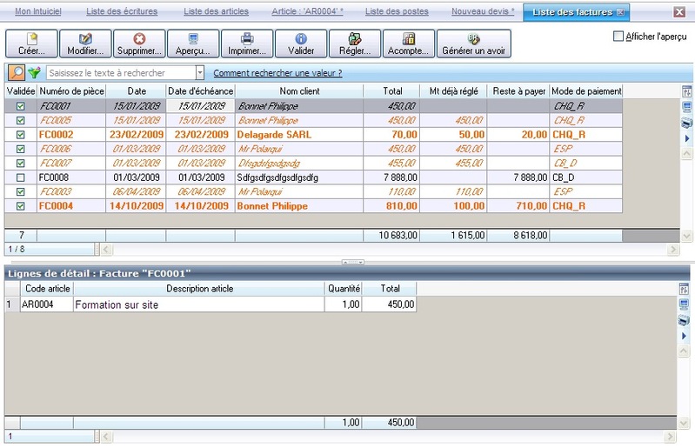The width and height of the screenshot is (695, 448).
Task: Sort by Date column header
Action: (136, 90)
